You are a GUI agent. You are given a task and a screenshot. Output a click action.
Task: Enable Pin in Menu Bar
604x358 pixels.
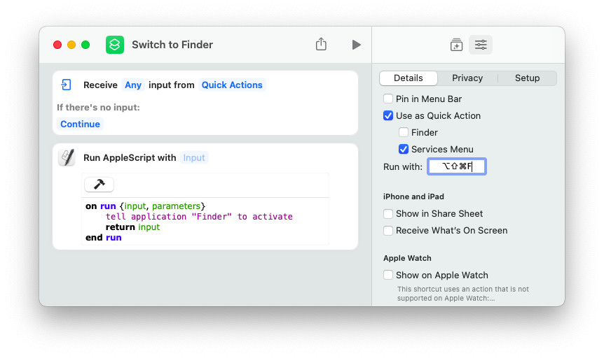388,99
